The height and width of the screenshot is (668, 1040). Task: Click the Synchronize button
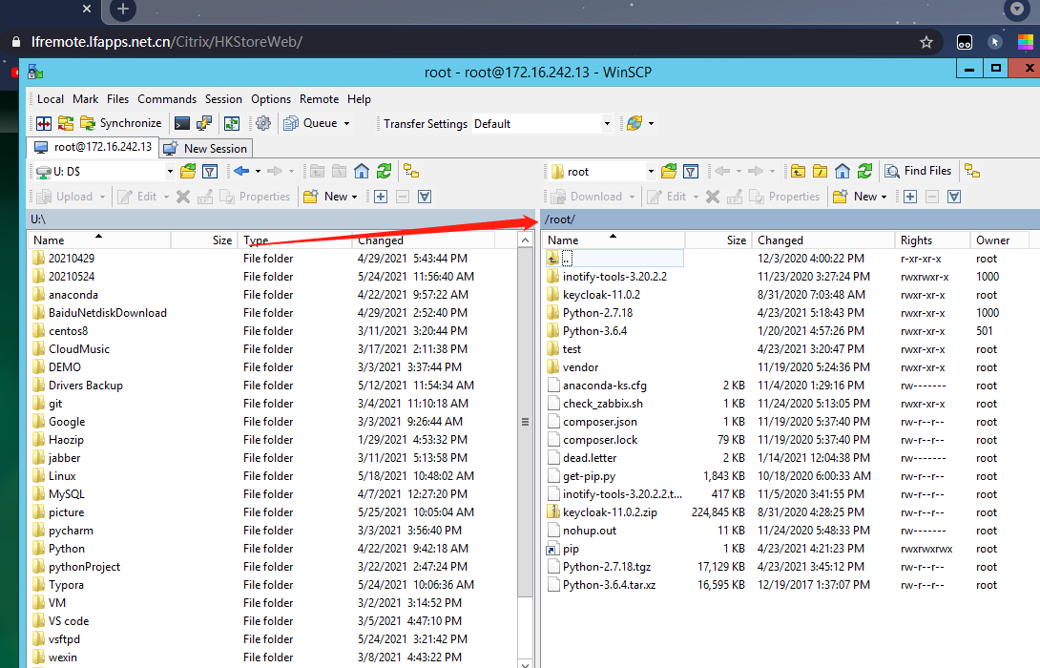tap(121, 123)
